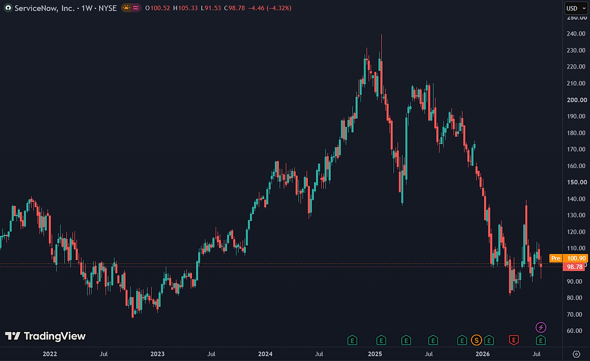This screenshot has height=361, width=590.
Task: Open the green E marker above the 2025 label
Action: (x=381, y=341)
